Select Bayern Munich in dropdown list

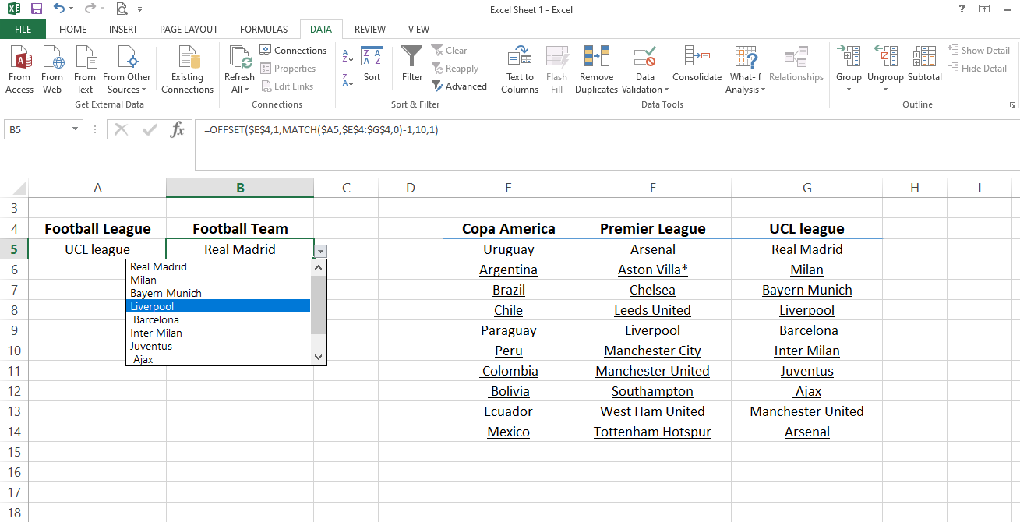point(165,293)
